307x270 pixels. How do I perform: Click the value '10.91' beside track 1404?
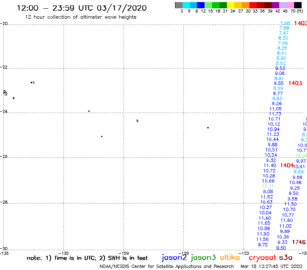pyautogui.click(x=299, y=167)
